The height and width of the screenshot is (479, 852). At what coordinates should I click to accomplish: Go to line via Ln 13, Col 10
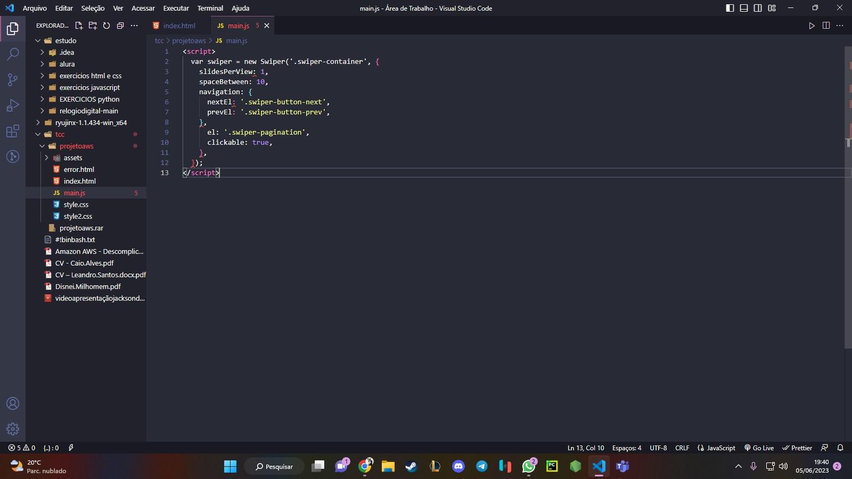586,448
